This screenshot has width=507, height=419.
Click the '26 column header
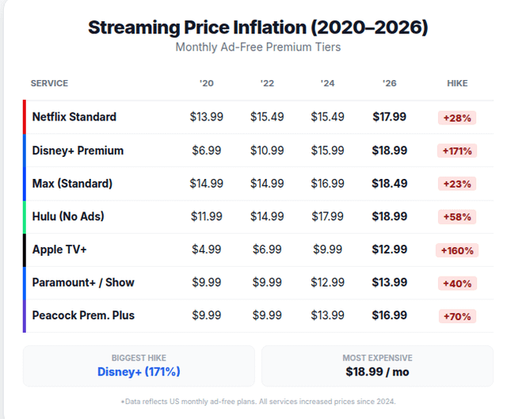coord(390,83)
